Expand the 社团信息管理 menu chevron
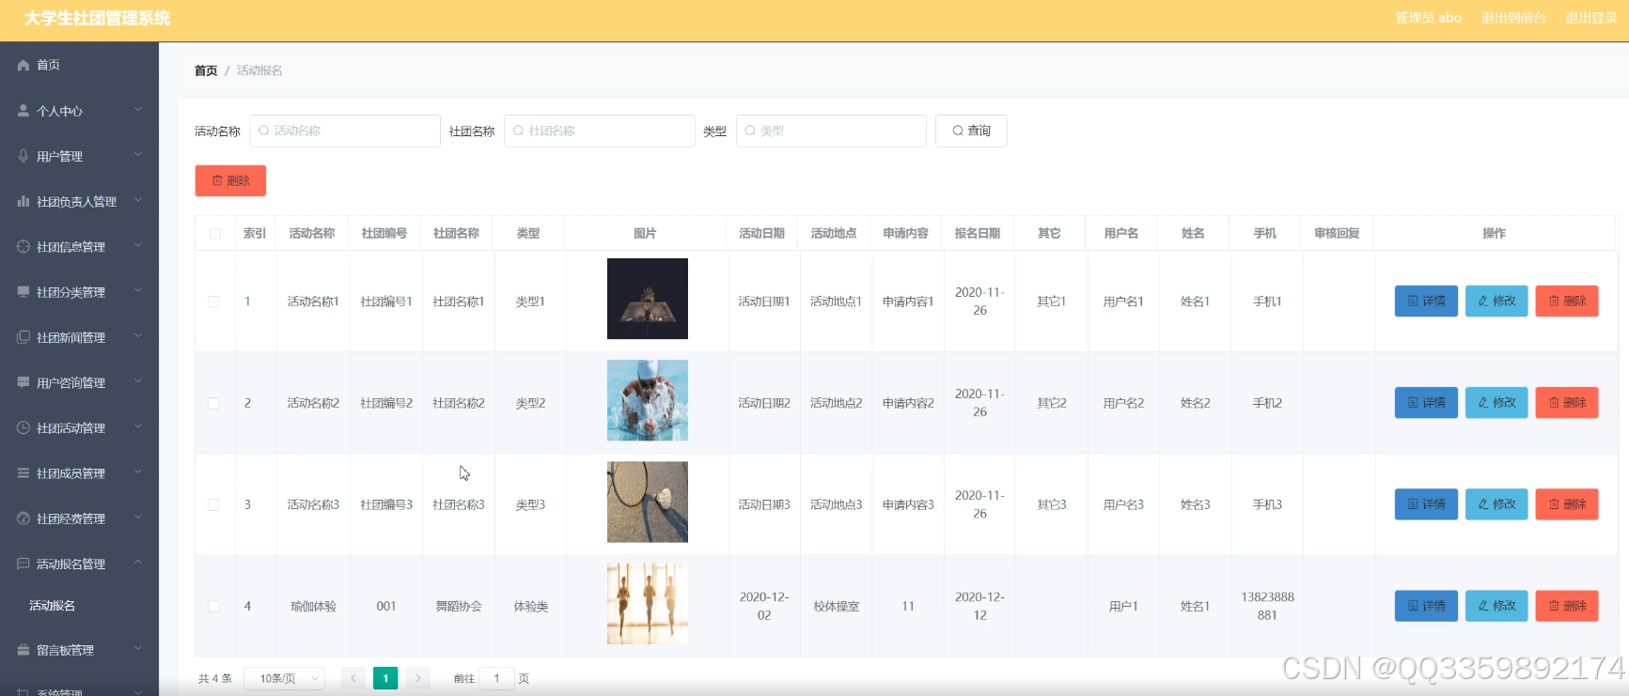The width and height of the screenshot is (1629, 696). (x=138, y=246)
